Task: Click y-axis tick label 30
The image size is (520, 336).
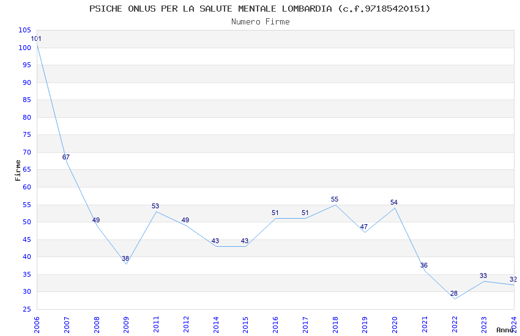Action: [x=27, y=291]
